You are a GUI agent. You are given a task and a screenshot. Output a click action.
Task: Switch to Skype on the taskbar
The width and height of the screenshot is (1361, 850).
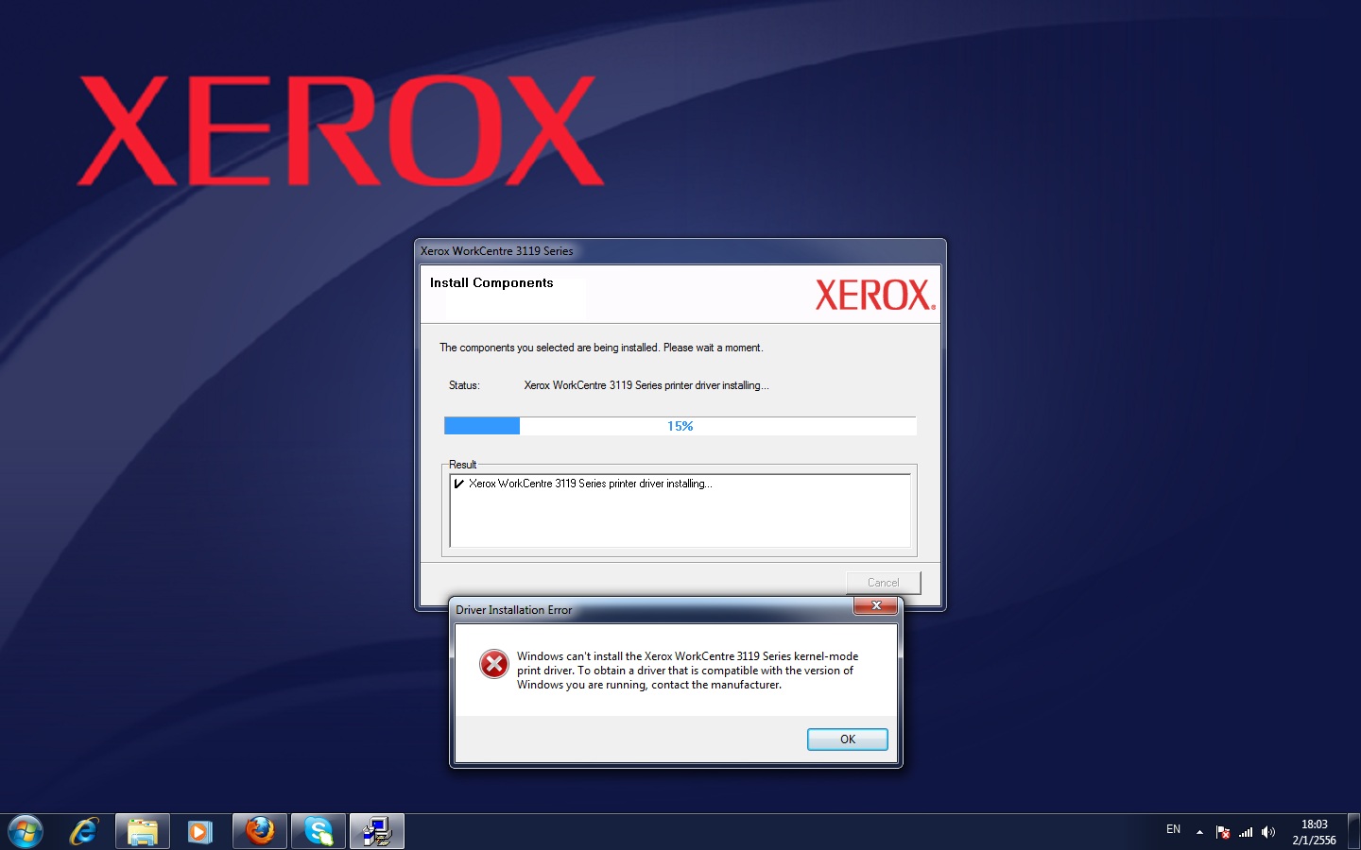319,832
